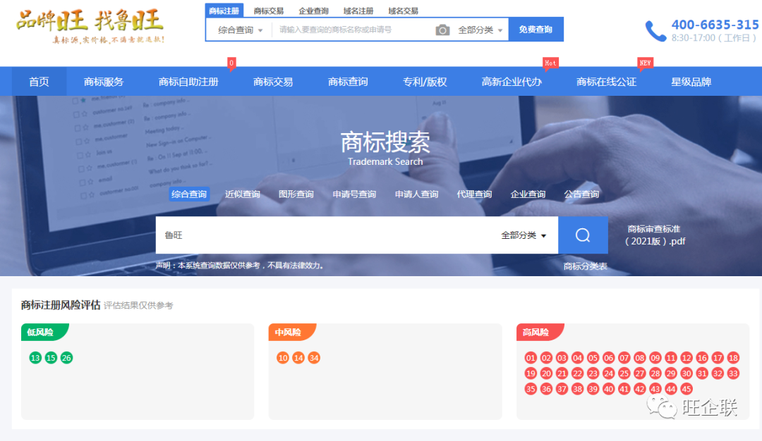Click the search field containing 鲁旺
The height and width of the screenshot is (441, 762).
point(325,235)
